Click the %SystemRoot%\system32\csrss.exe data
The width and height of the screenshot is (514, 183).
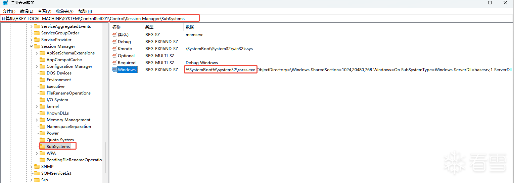(220, 70)
